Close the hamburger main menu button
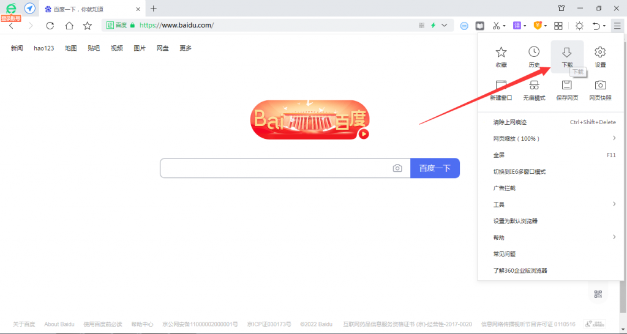The height and width of the screenshot is (334, 627). [617, 26]
